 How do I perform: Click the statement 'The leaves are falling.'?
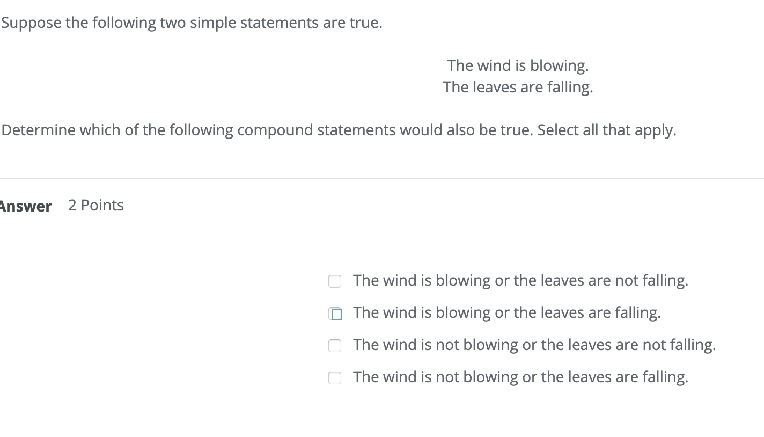518,86
